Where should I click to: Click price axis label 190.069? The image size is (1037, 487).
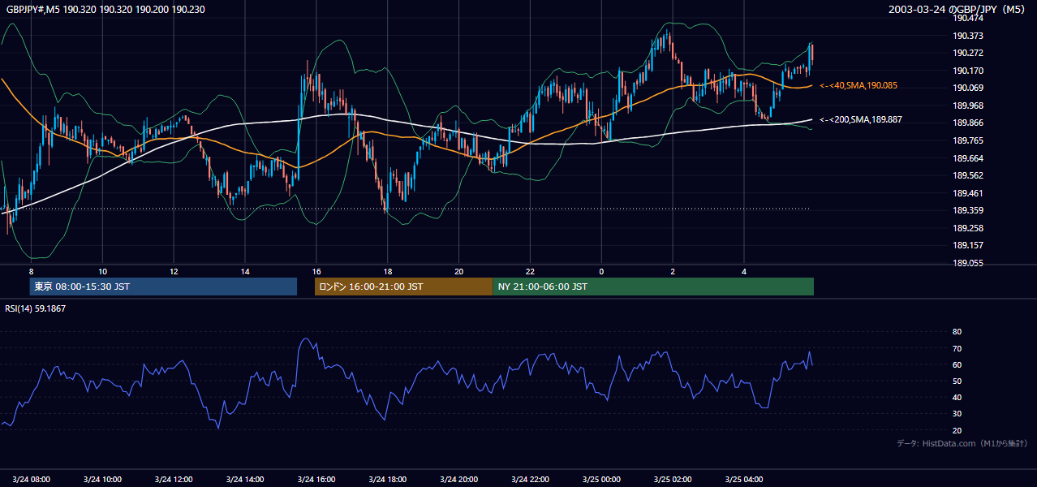click(967, 88)
